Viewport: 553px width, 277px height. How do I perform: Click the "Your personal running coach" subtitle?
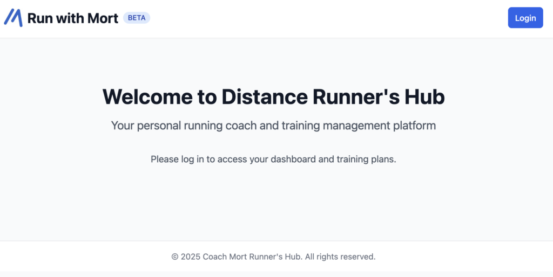273,126
